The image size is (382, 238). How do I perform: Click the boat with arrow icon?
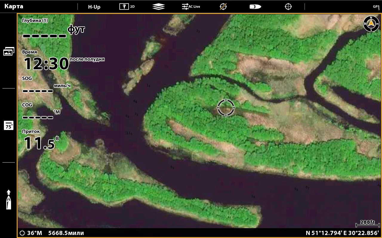(9, 199)
